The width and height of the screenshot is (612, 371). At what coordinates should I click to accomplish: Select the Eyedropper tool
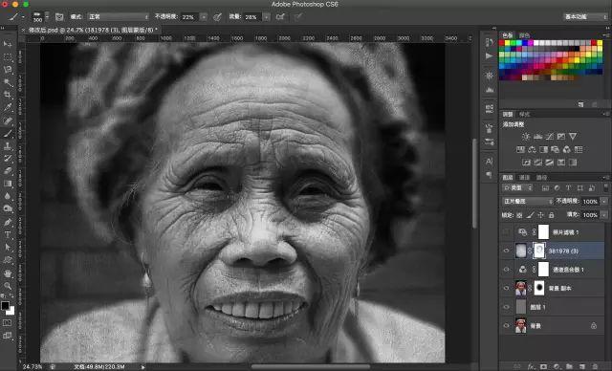8,107
